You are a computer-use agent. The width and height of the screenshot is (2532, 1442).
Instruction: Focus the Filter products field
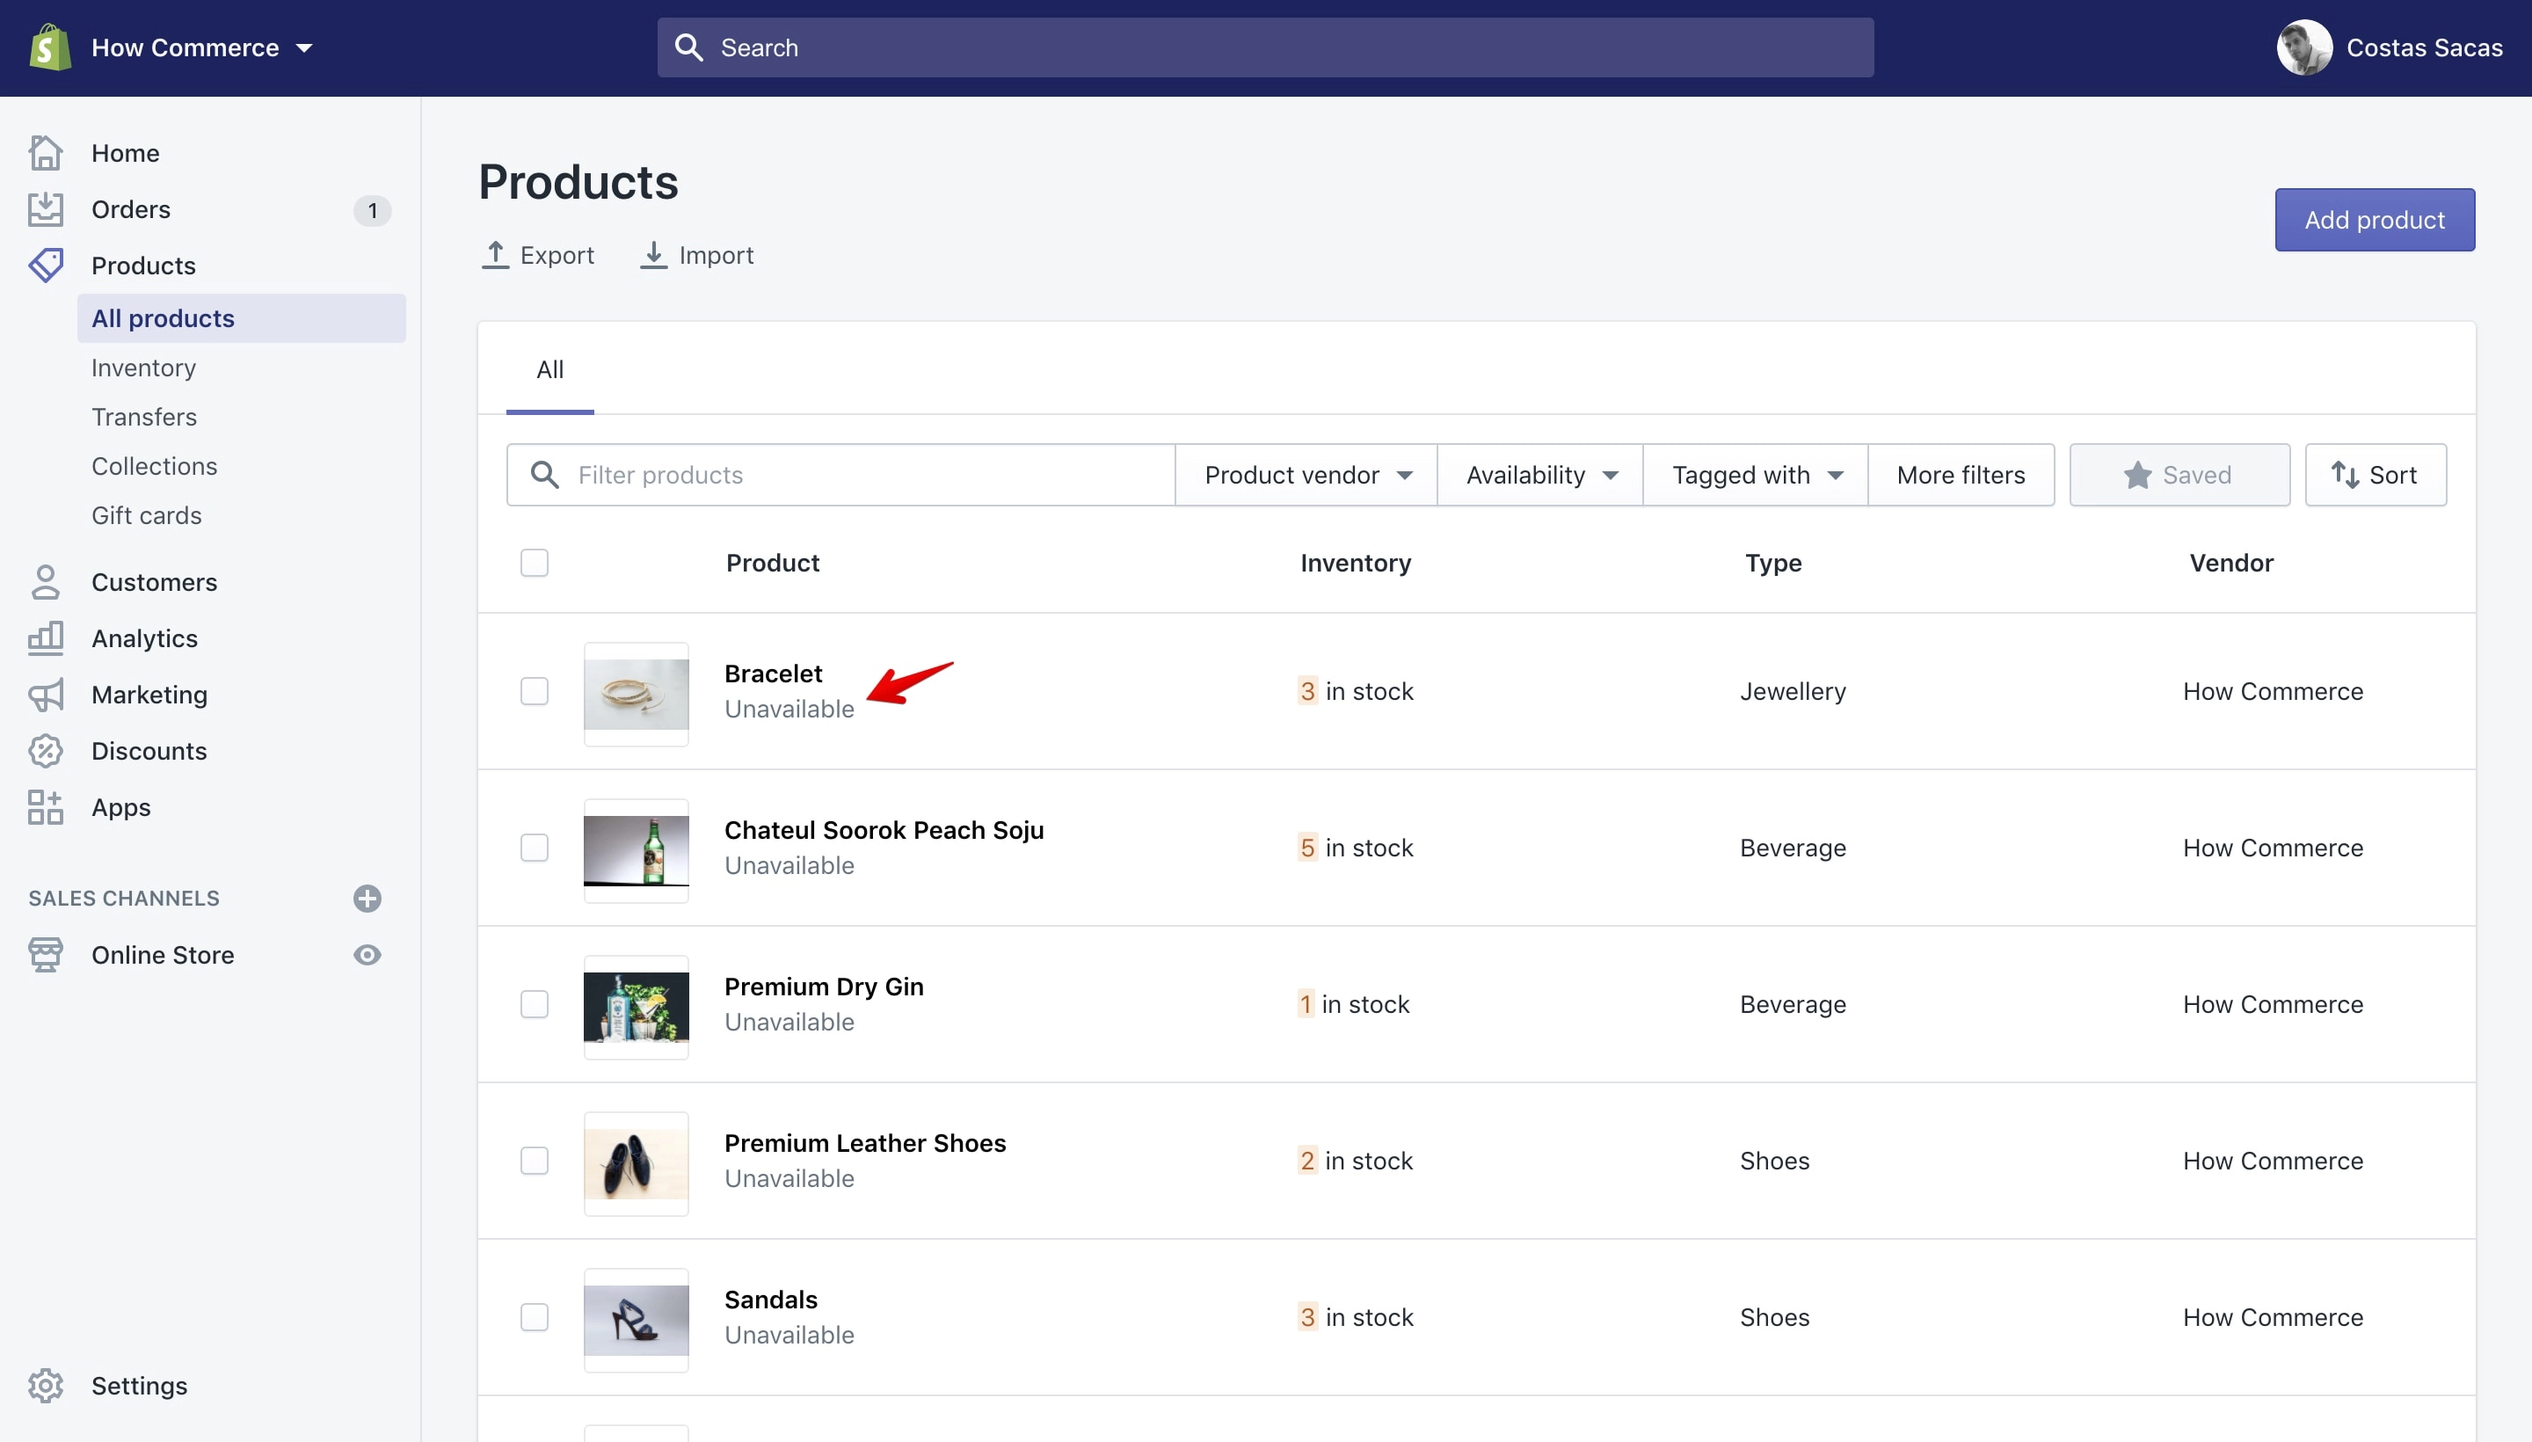click(x=840, y=475)
